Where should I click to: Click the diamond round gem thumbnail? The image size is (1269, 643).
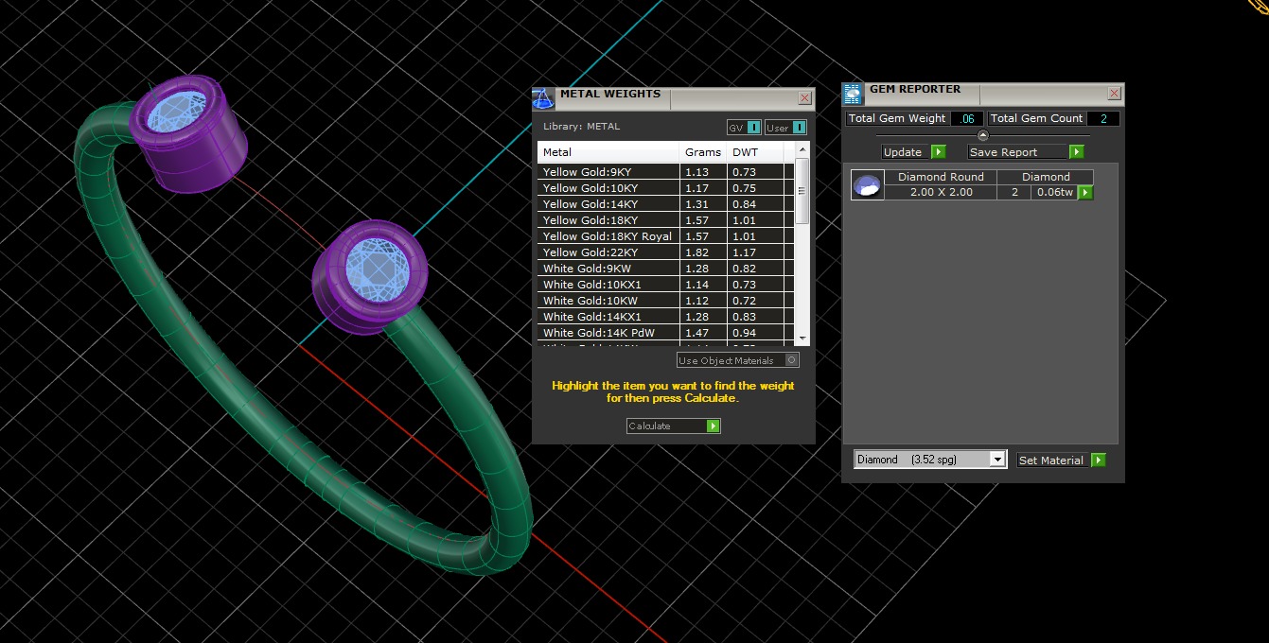point(868,185)
